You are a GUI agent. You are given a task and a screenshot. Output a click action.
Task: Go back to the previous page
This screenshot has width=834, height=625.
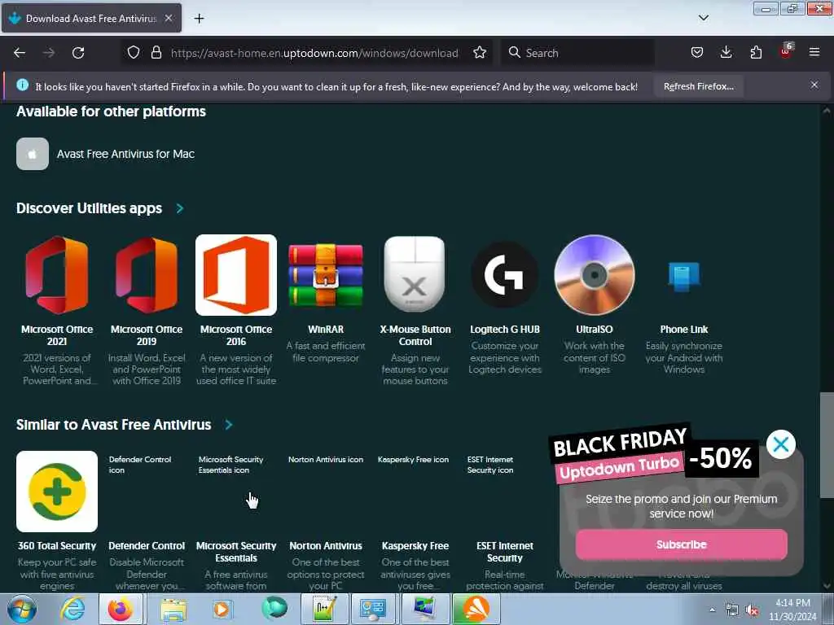point(20,53)
